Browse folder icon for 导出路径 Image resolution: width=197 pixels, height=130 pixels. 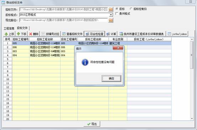click(x=111, y=20)
